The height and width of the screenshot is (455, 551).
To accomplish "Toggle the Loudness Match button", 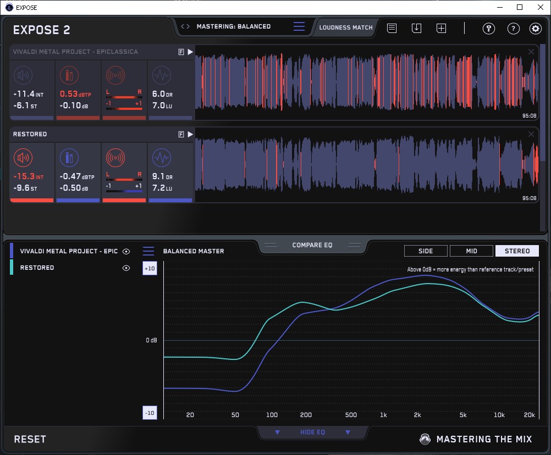I will click(x=346, y=27).
